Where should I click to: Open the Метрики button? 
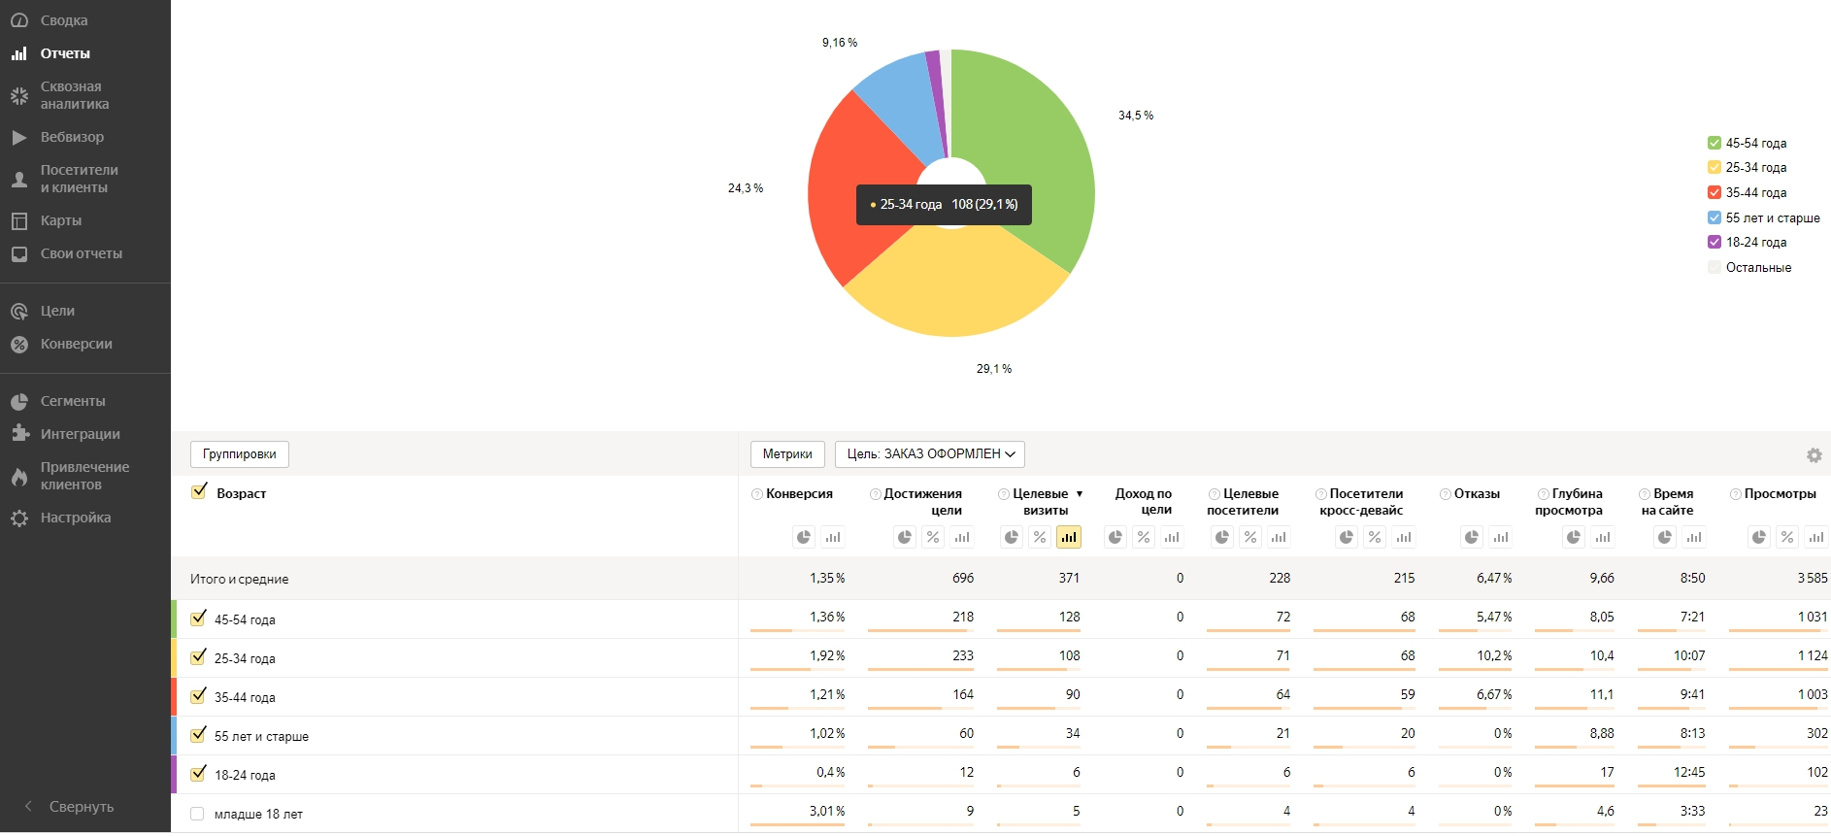[787, 453]
